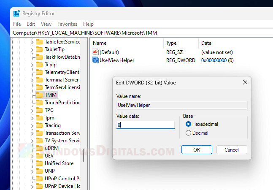This screenshot has width=273, height=190.
Task: Click the REG_DWORD type cell
Action: point(181,60)
